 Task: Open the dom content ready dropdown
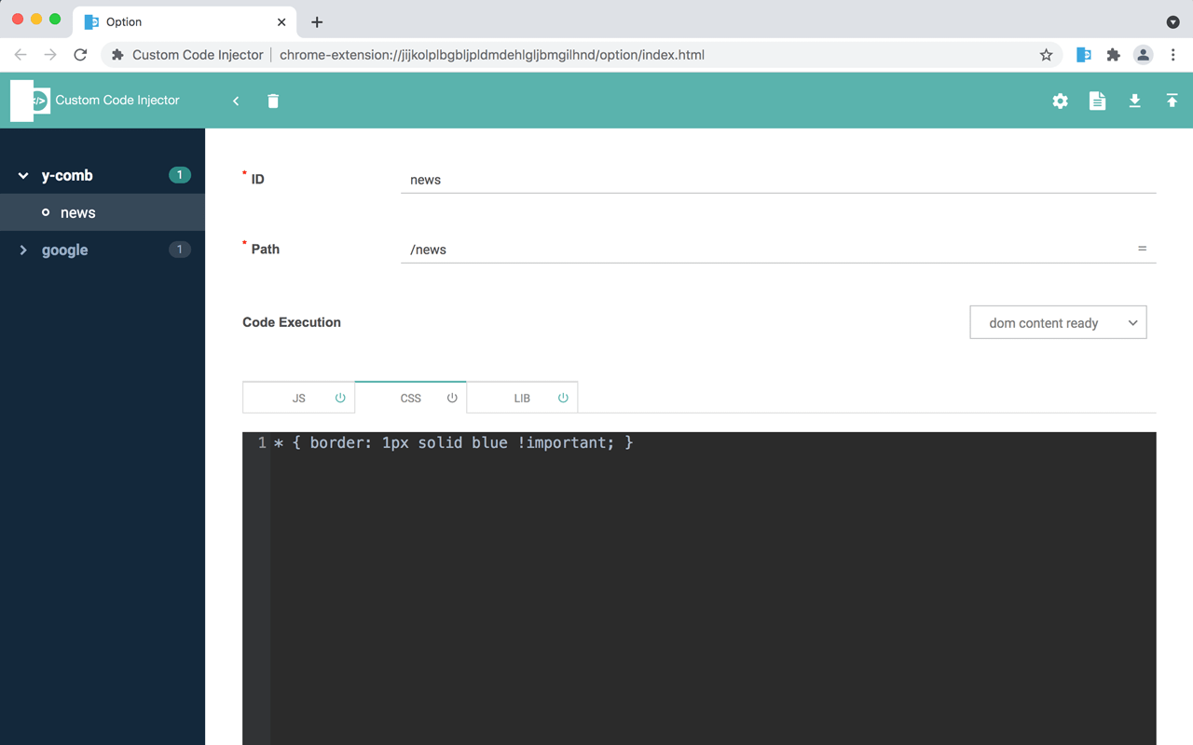pyautogui.click(x=1058, y=323)
